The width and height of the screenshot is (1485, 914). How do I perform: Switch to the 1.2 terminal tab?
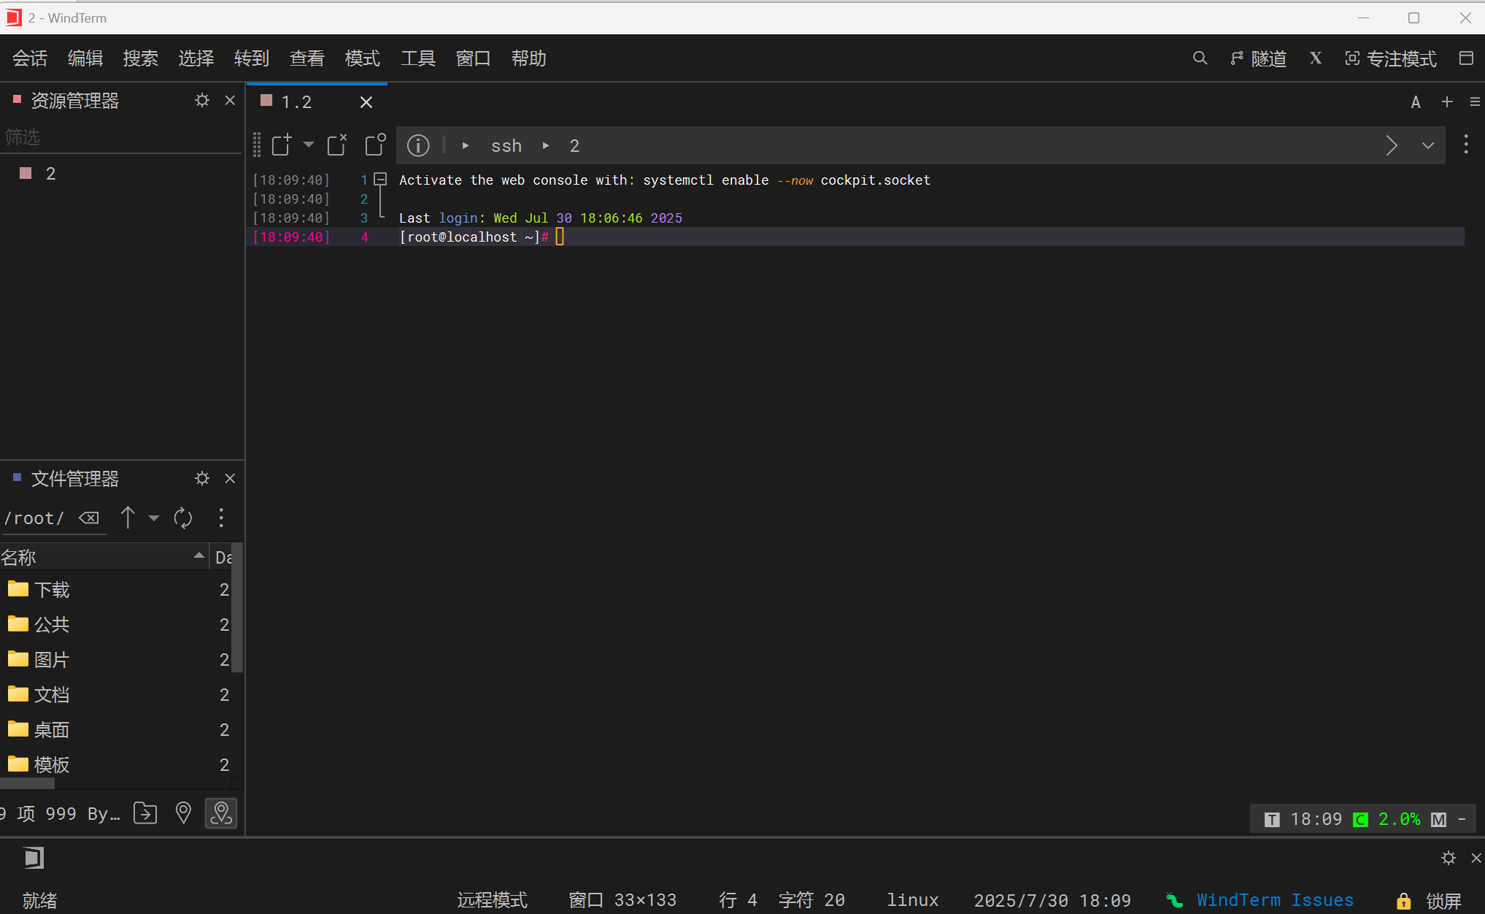pos(296,101)
